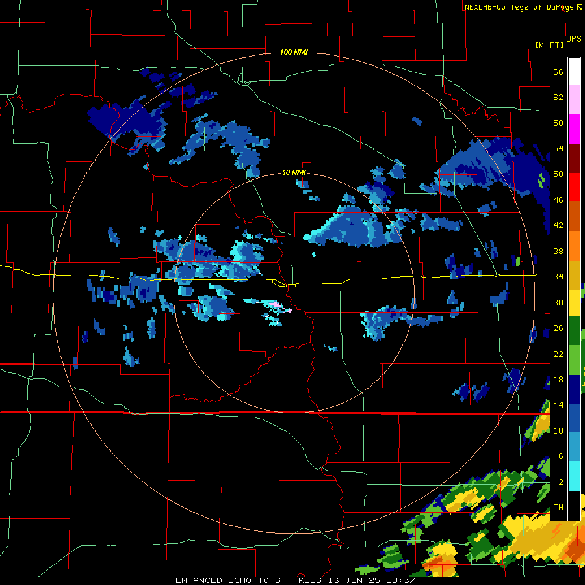
Task: Click the 34 value in legend
Action: pyautogui.click(x=558, y=276)
